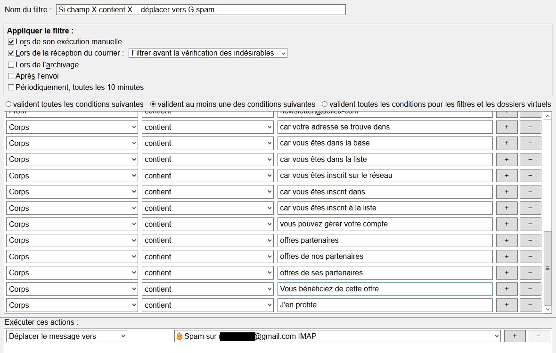Open the "Déplacer le message vers" action dropdown
Image resolution: width=556 pixels, height=353 pixels.
coord(66,336)
